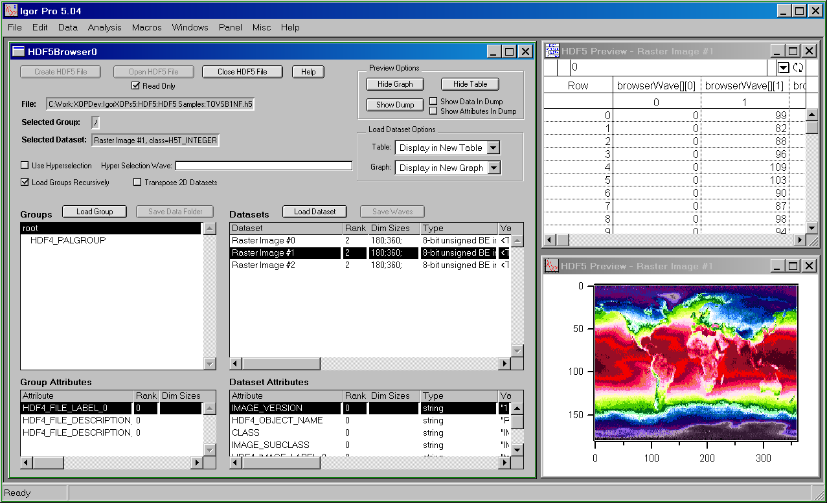827x503 pixels.
Task: Click the cell with value 109 in preview table
Action: tap(745, 167)
